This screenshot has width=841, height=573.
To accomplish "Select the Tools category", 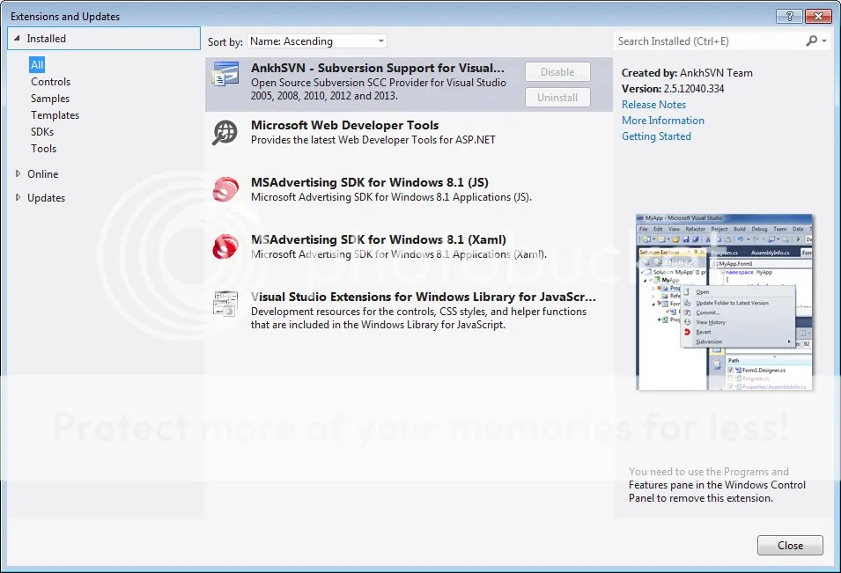I will pyautogui.click(x=43, y=149).
